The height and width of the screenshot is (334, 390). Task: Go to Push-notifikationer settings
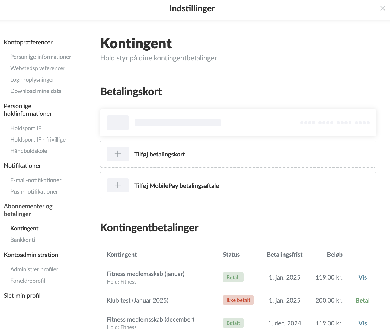34,192
